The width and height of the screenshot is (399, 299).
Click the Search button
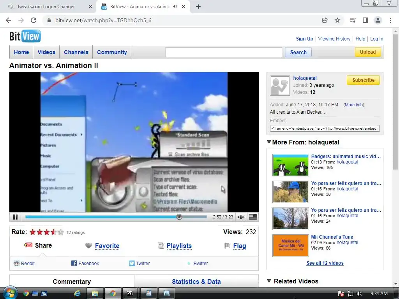(298, 52)
